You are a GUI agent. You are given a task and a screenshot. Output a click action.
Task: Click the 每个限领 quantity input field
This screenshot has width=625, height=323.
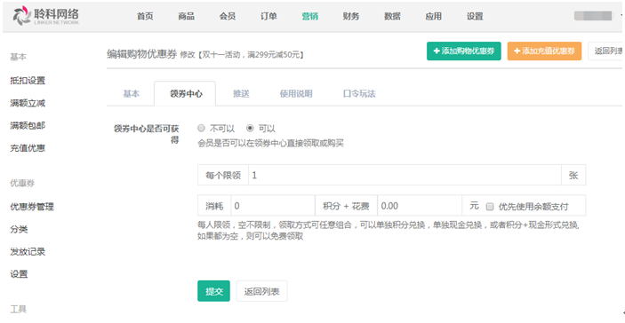point(405,175)
